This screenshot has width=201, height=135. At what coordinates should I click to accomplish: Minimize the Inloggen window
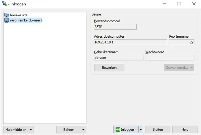(164, 4)
